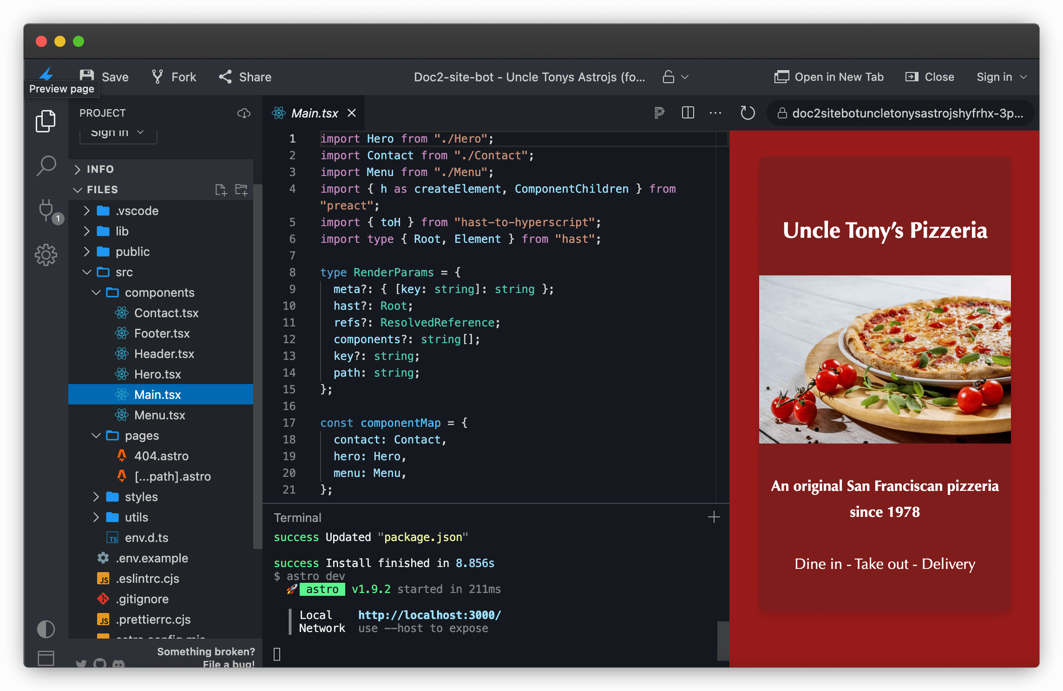Fork the project
Viewport: 1063px width, 691px height.
(173, 77)
